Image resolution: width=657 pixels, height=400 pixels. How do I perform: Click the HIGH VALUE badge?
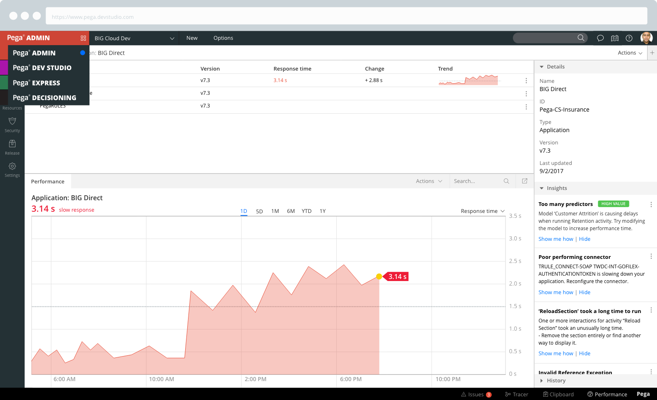tap(613, 204)
